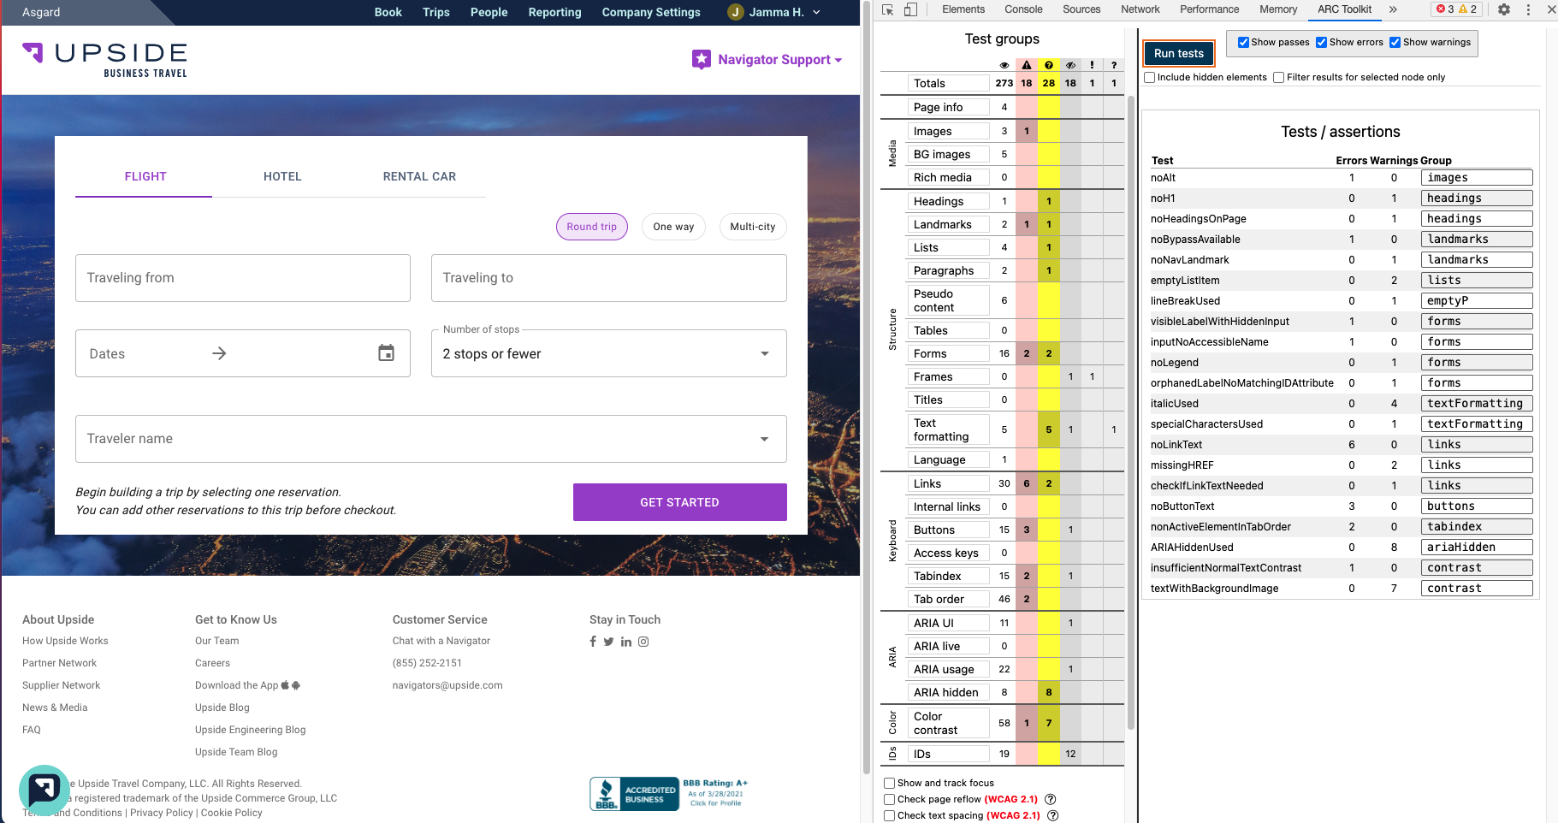
Task: Click the Traveling to input field
Action: pos(609,278)
